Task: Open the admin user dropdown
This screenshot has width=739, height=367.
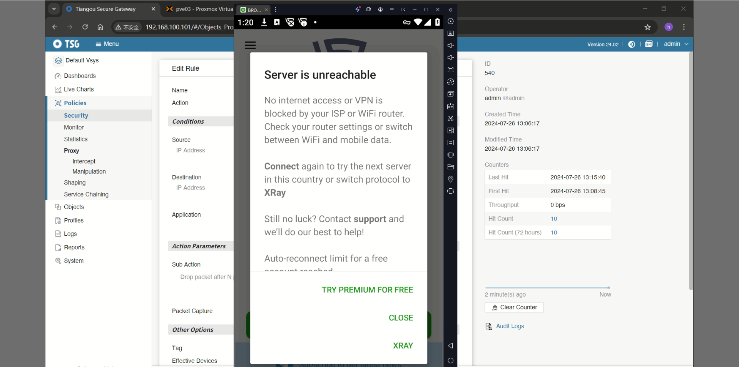Action: pos(675,44)
